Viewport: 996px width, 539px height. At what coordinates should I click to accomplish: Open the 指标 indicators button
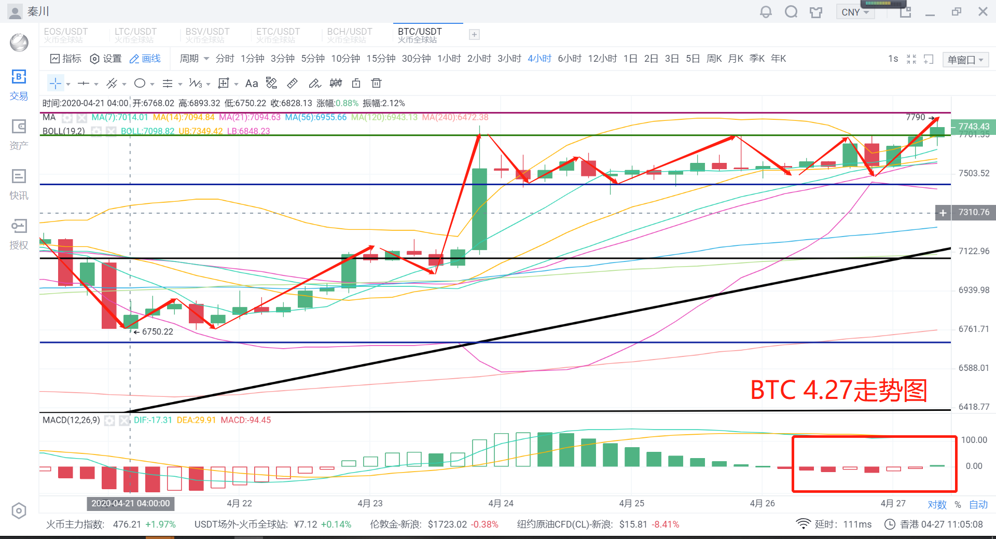(x=66, y=59)
